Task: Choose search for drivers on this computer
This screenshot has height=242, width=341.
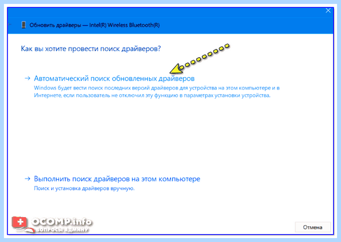Action: [117, 179]
